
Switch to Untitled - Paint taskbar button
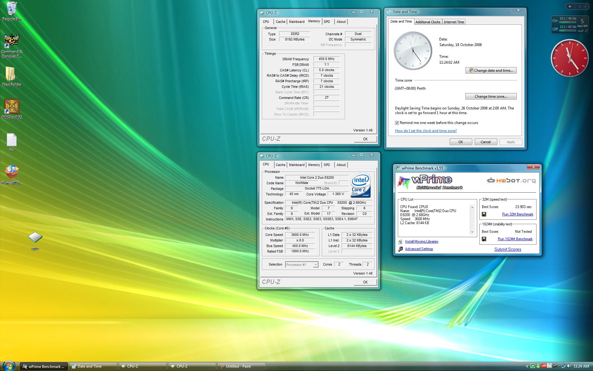click(x=242, y=366)
